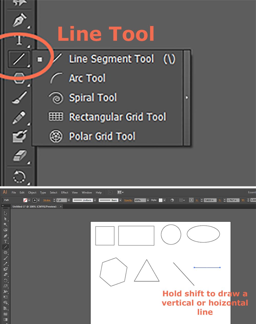The image size is (256, 324).
Task: Switch to the Untitled-1 document tab
Action: point(36,206)
